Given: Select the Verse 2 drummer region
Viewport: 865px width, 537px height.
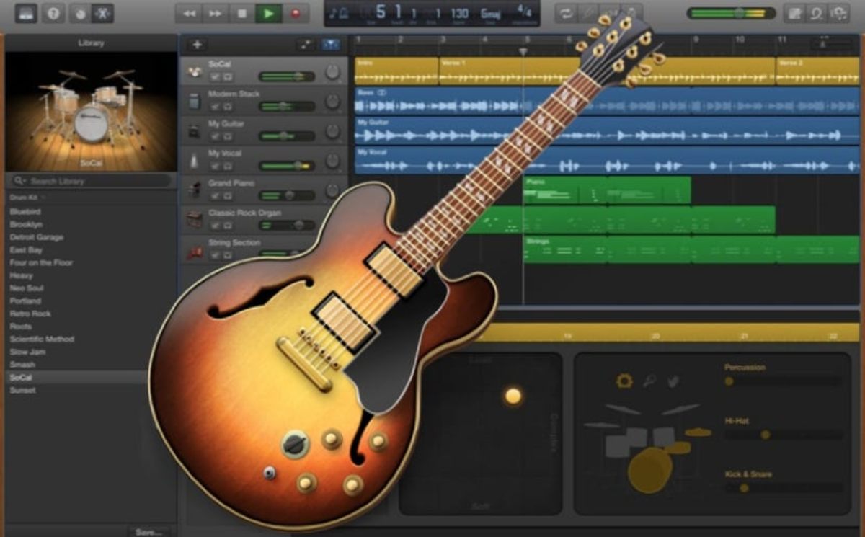Looking at the screenshot, I should [x=817, y=71].
